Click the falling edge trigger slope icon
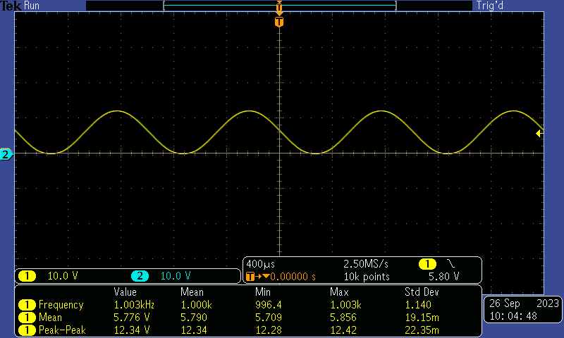Viewport: 564px width, 338px height. coord(451,263)
